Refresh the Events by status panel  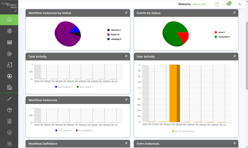pos(234,12)
